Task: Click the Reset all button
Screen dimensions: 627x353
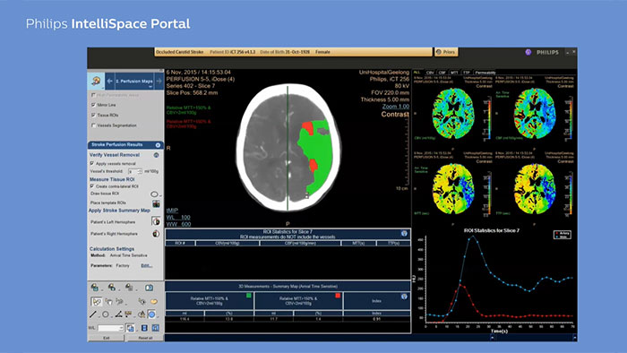Action: (x=145, y=338)
